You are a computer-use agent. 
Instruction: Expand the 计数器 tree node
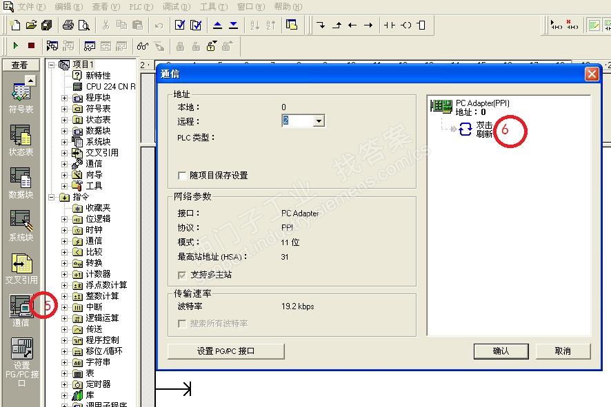65,274
